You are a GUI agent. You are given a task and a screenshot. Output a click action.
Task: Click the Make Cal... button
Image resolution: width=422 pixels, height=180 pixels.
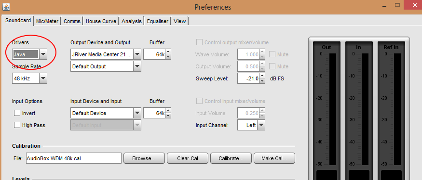(274, 158)
